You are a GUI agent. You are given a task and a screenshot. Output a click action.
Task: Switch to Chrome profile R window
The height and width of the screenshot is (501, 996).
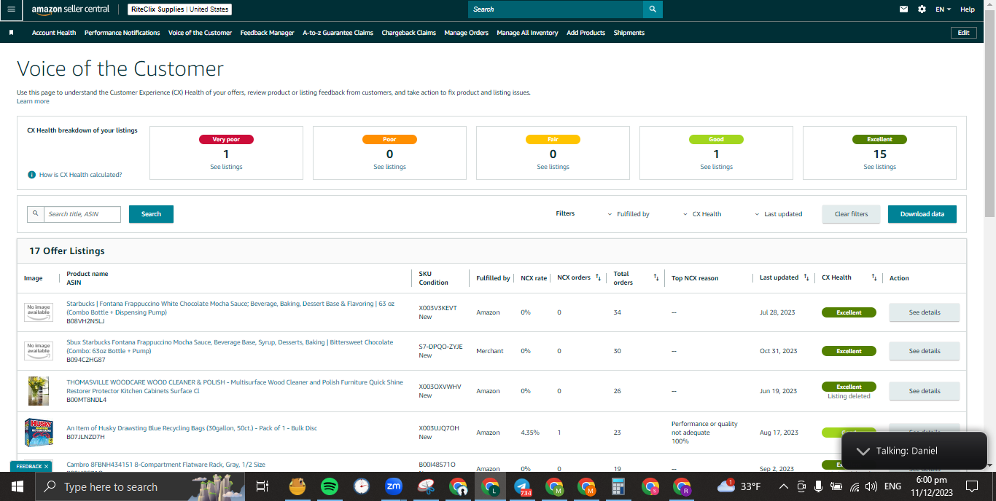[682, 486]
